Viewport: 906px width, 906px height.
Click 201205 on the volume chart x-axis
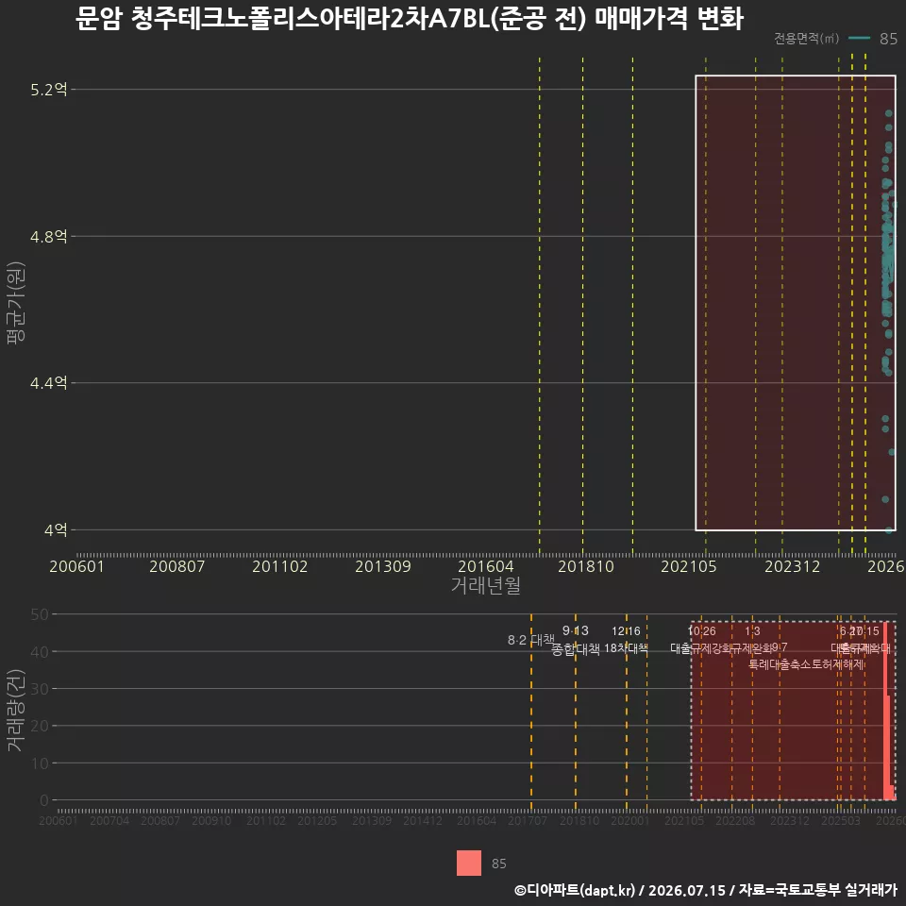click(x=317, y=820)
